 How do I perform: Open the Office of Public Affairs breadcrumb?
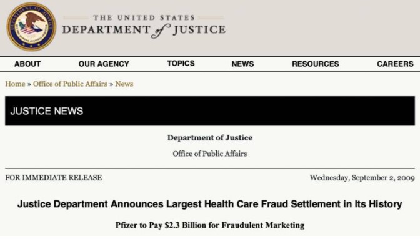pos(70,84)
